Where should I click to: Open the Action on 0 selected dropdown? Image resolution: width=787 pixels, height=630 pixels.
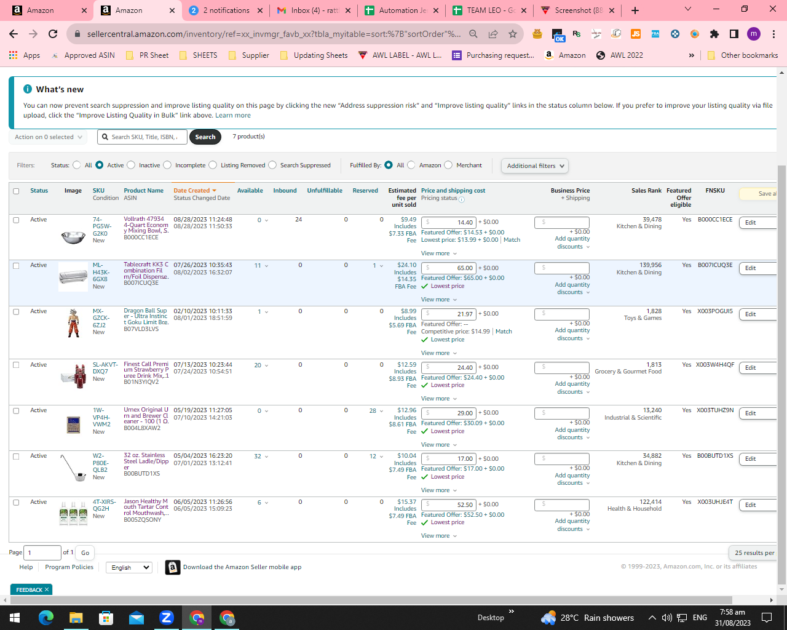48,137
